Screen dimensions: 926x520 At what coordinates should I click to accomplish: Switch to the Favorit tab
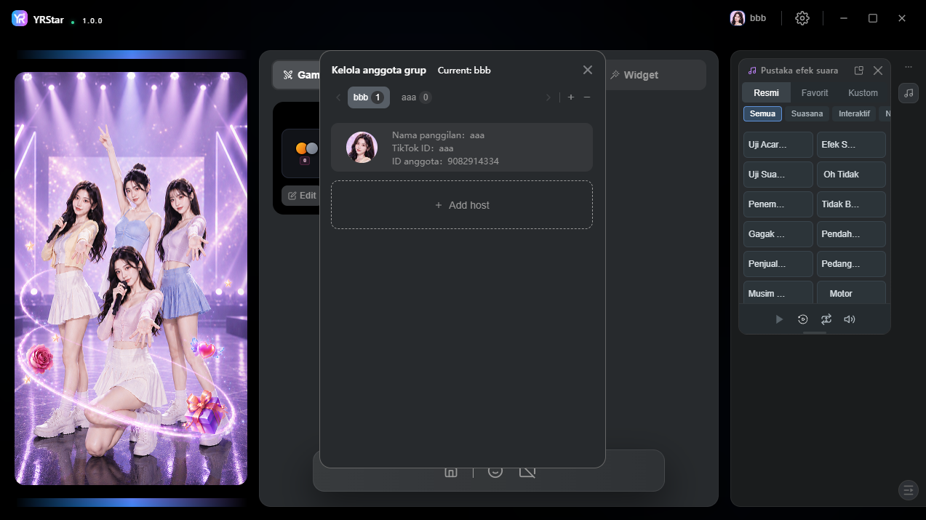(815, 92)
